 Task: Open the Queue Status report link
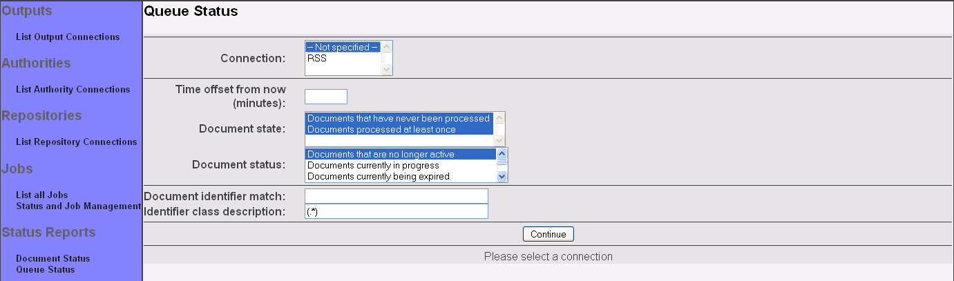point(45,269)
